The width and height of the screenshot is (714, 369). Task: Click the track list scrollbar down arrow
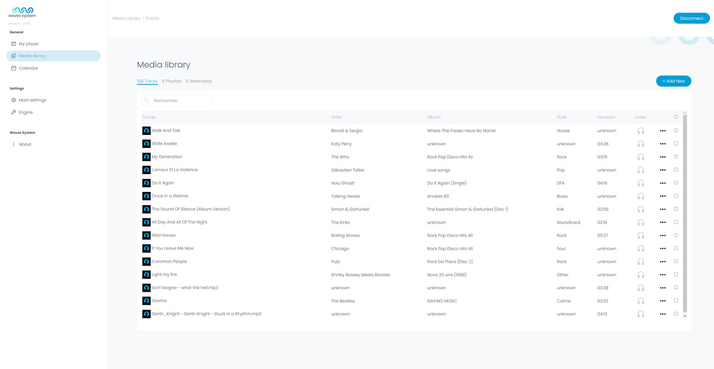coord(685,316)
